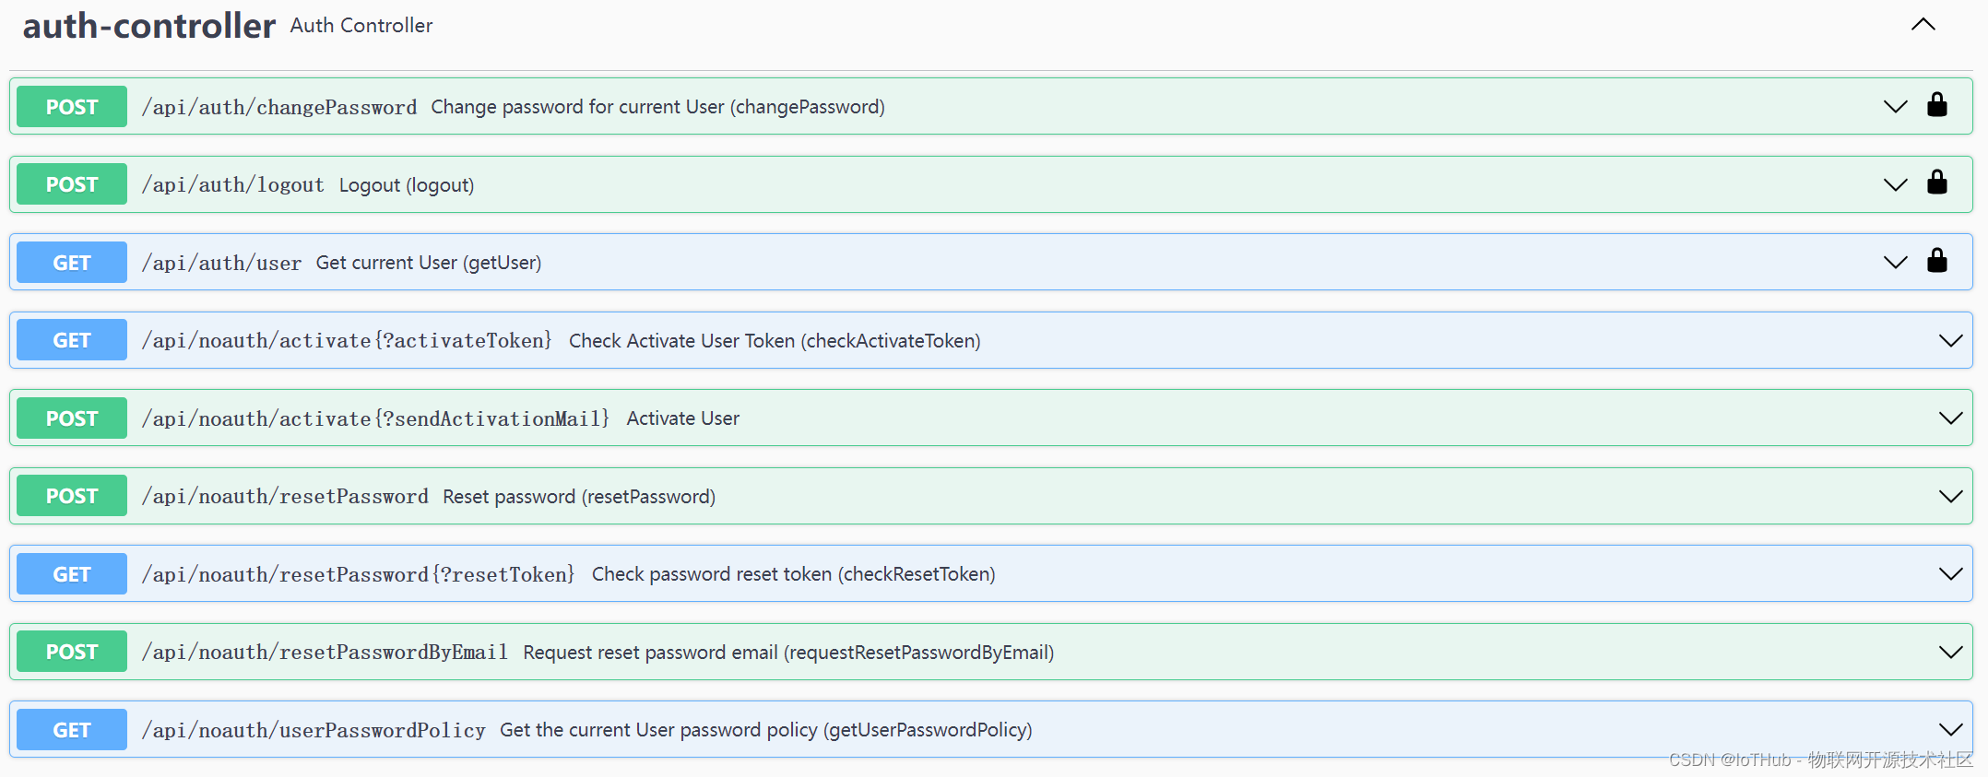Click the POST badge for changePassword
Screen dimensions: 1988x777
click(x=72, y=107)
